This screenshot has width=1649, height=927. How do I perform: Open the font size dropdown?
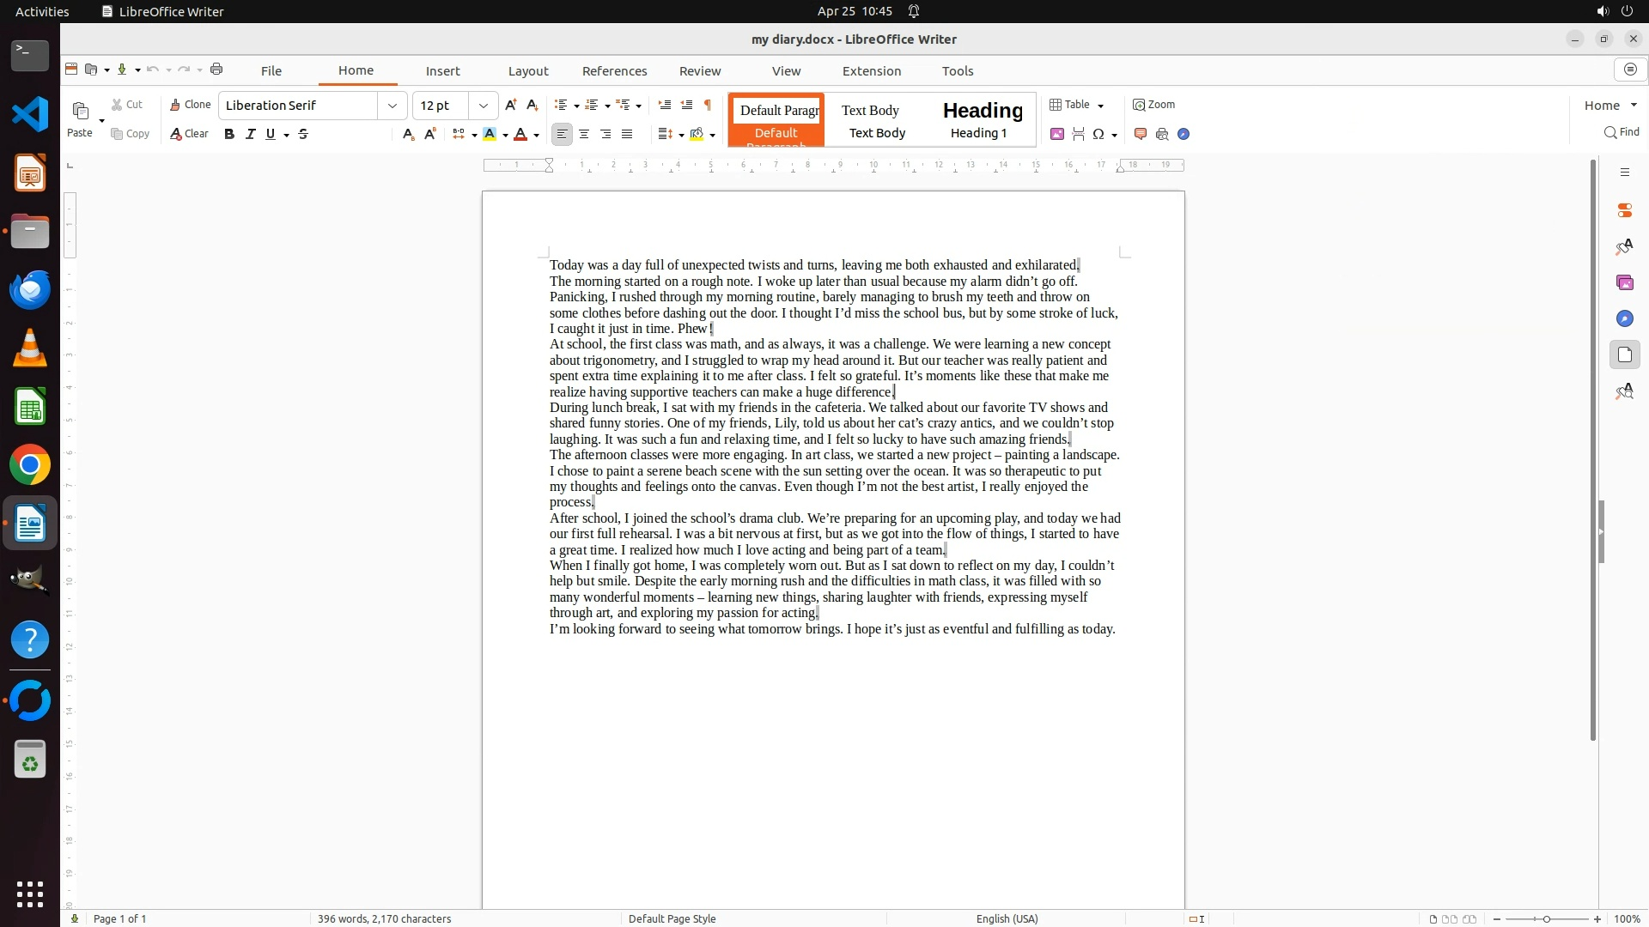point(484,106)
